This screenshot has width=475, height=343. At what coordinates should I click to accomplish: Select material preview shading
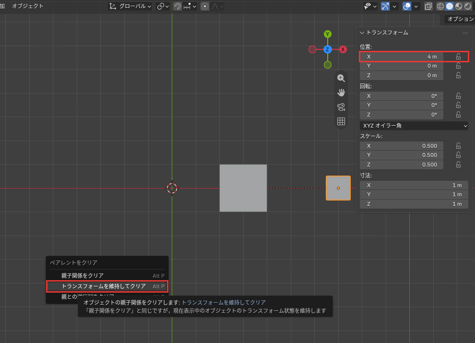tap(459, 6)
